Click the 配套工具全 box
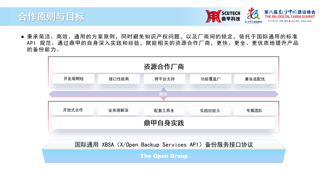 pos(164,110)
